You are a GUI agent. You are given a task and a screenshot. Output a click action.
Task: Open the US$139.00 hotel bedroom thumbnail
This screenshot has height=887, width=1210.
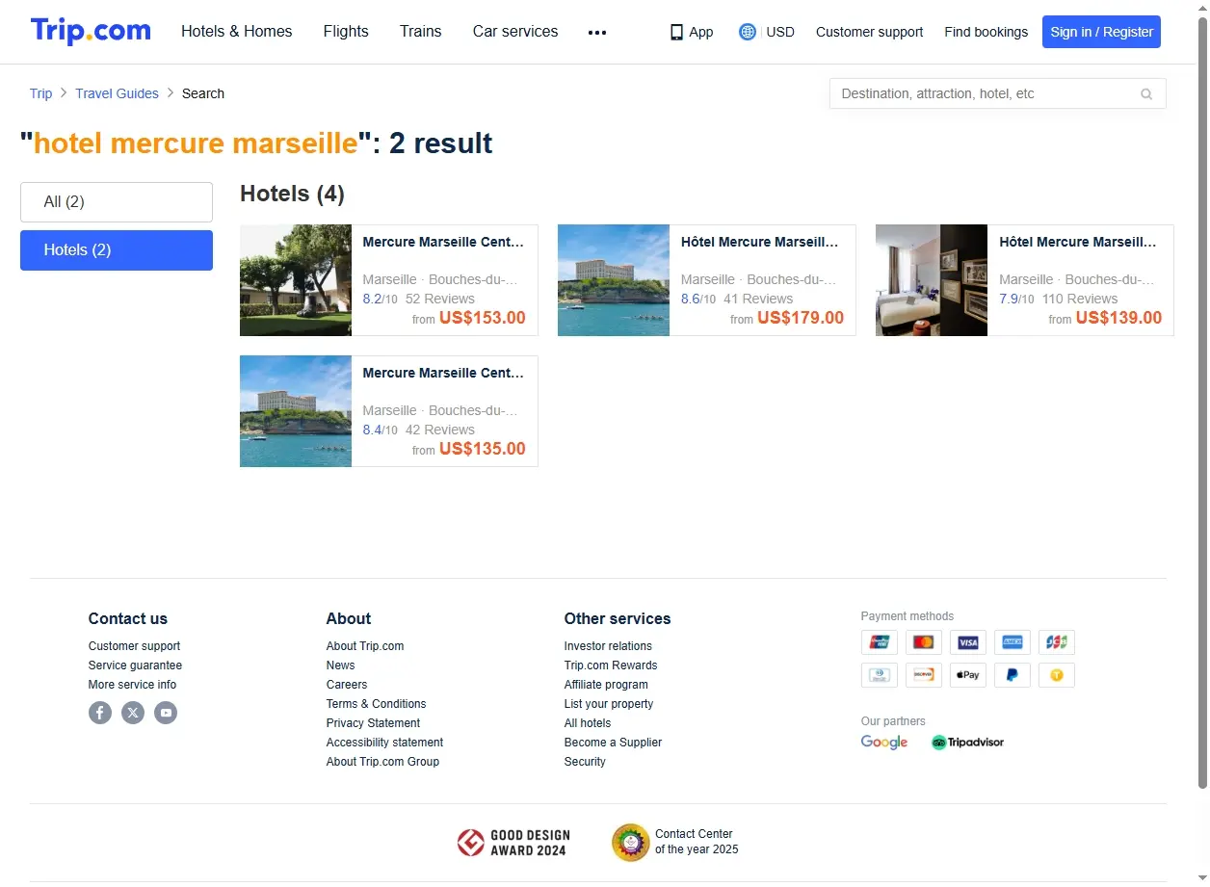point(932,280)
